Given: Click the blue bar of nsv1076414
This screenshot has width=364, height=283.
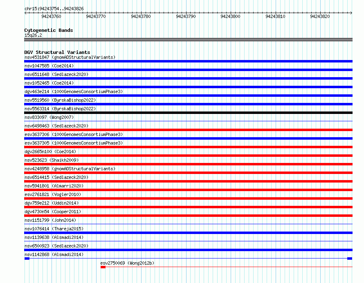Looking at the screenshot, I should tap(188, 233).
